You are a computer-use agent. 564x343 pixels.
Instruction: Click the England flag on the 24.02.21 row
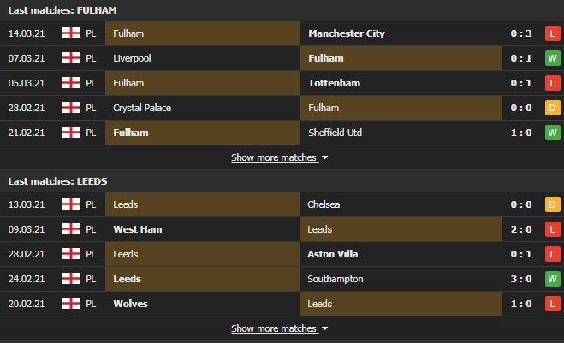pos(71,279)
